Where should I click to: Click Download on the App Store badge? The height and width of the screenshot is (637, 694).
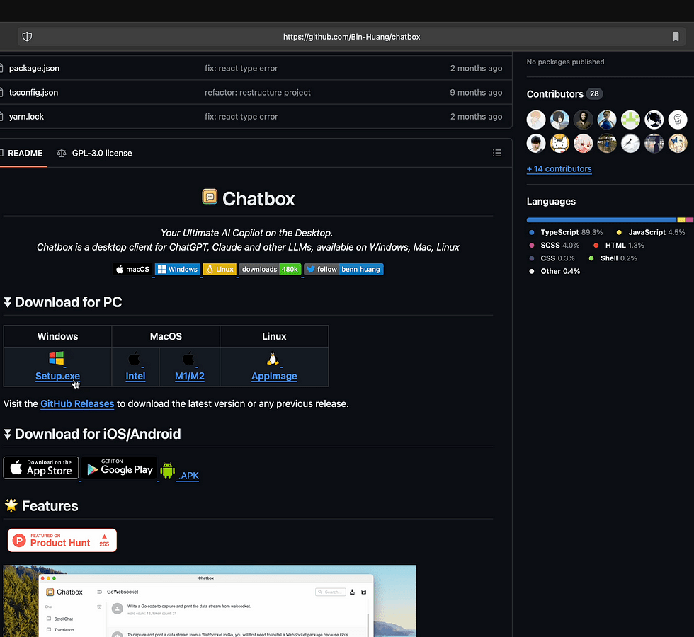(41, 468)
